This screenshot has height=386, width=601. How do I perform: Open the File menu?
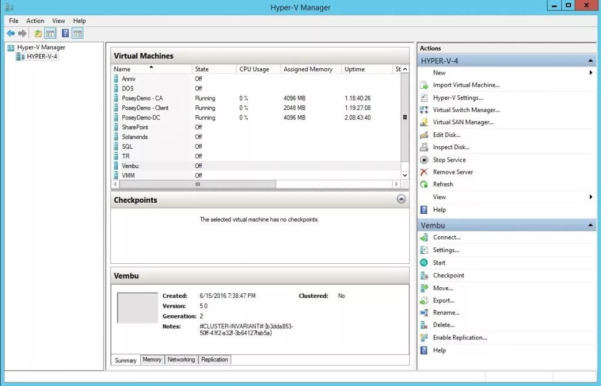pyautogui.click(x=14, y=21)
